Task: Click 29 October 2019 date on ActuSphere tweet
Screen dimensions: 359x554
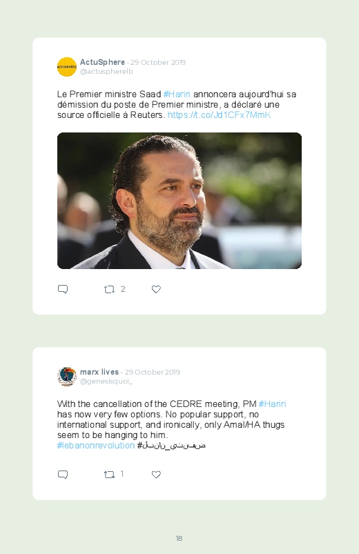Action: tap(158, 63)
